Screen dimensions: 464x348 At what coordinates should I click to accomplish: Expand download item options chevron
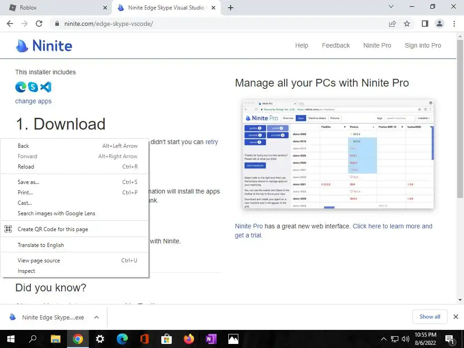[96, 317]
